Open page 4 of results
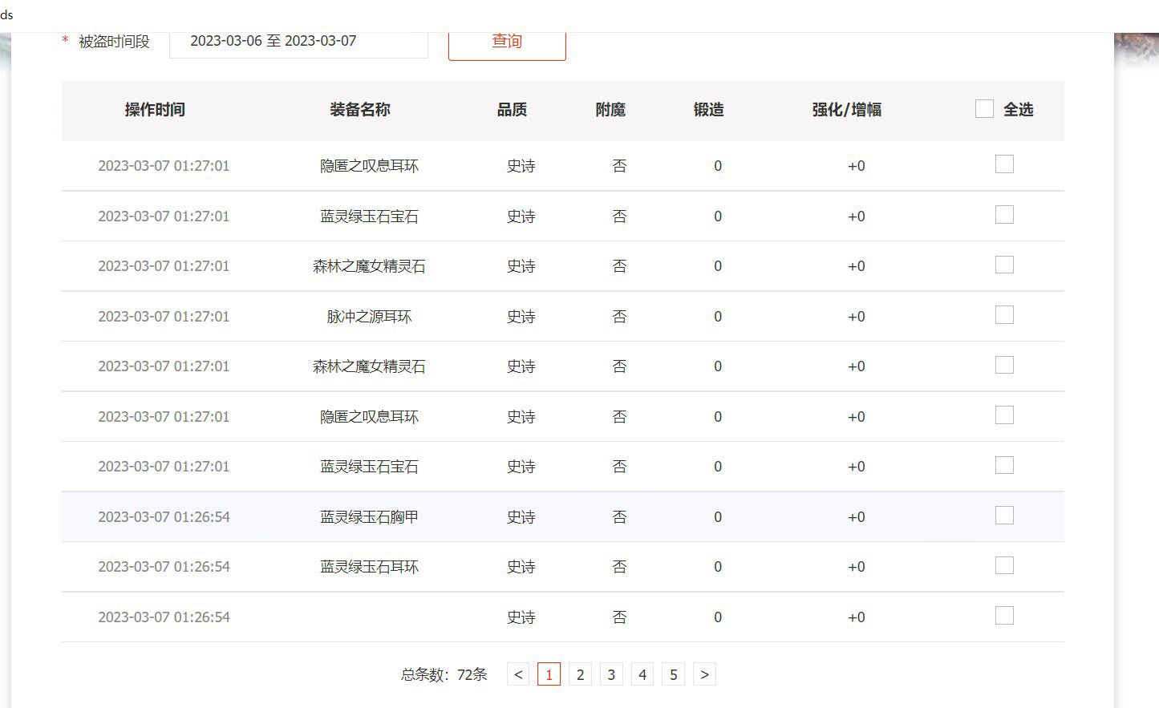The image size is (1159, 708). (x=642, y=674)
